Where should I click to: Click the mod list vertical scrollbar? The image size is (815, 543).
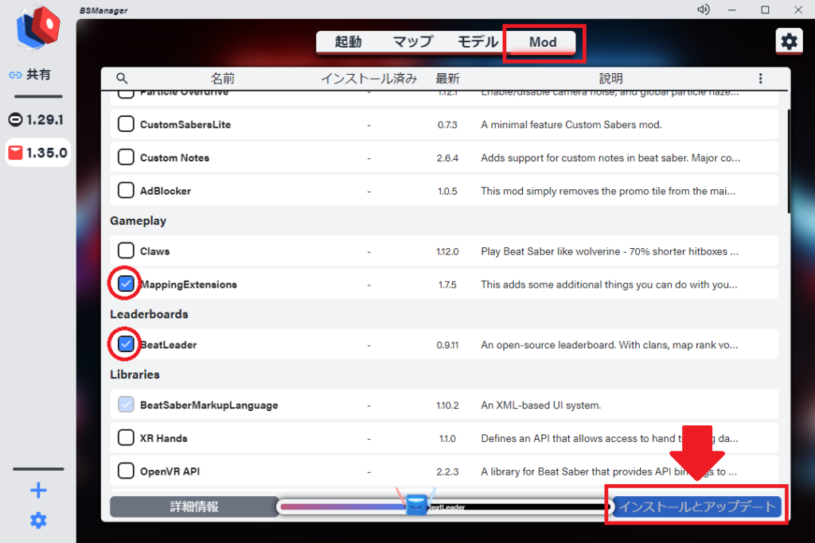coord(789,161)
